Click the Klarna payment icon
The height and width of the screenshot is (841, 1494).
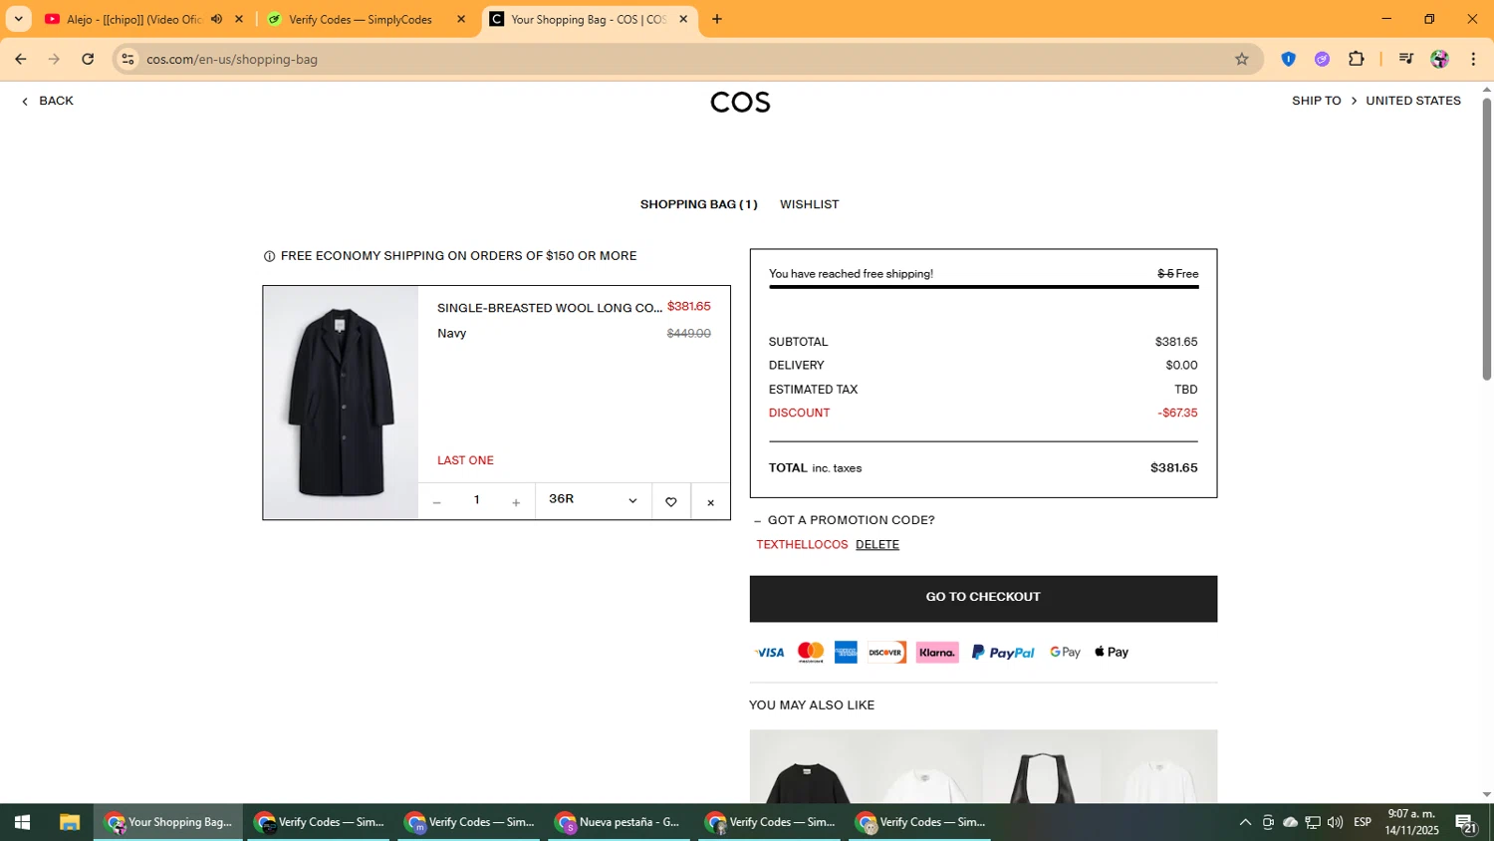point(937,653)
